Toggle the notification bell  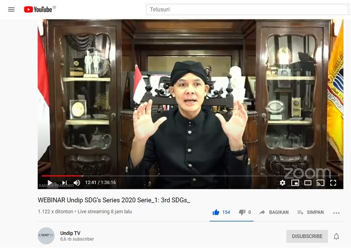pyautogui.click(x=336, y=236)
